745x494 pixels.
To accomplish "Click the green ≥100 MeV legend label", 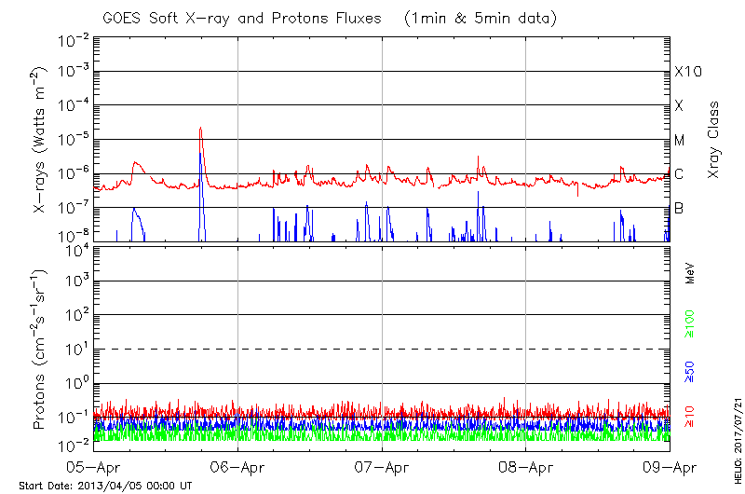I will tap(690, 323).
